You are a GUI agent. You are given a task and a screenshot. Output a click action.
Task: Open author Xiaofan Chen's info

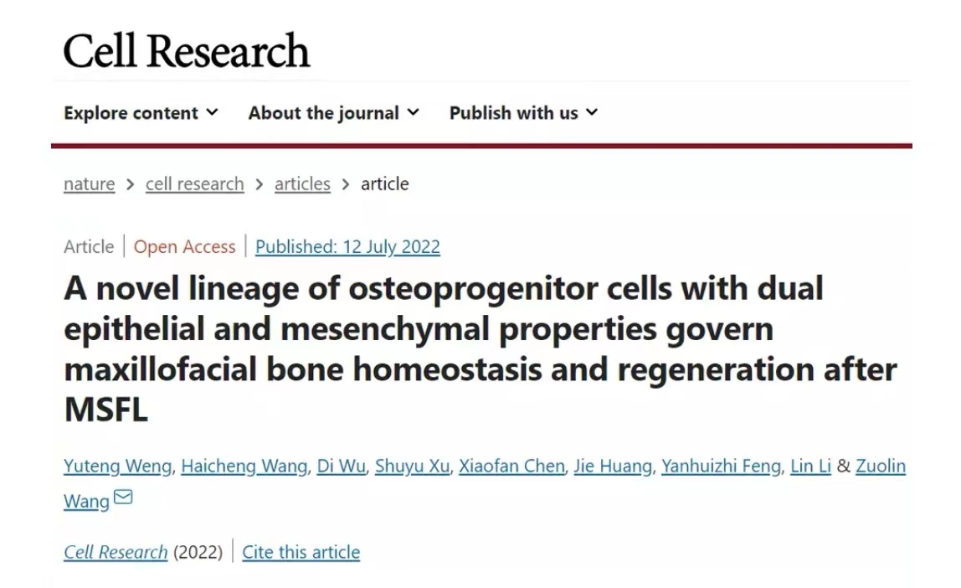pos(511,467)
